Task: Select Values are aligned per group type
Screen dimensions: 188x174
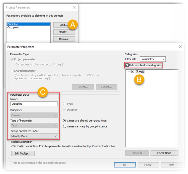Action: [65, 121]
